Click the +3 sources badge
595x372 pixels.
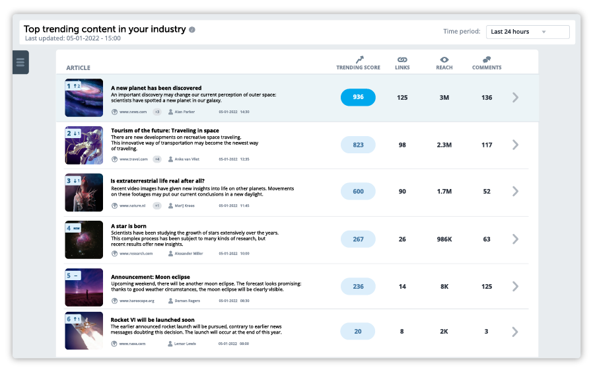[x=157, y=112]
